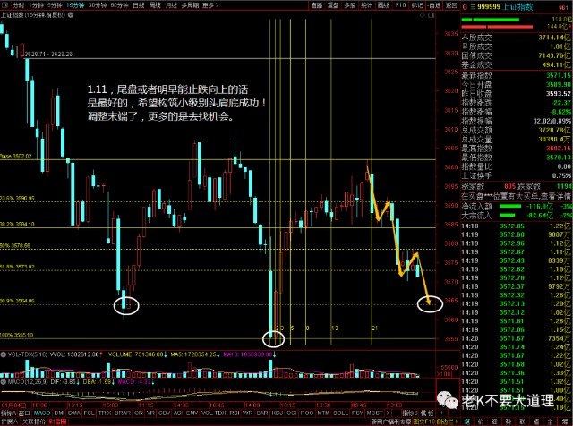This screenshot has height=426, width=573.
Task: Select the DMI indicator tab
Action: tap(59, 413)
